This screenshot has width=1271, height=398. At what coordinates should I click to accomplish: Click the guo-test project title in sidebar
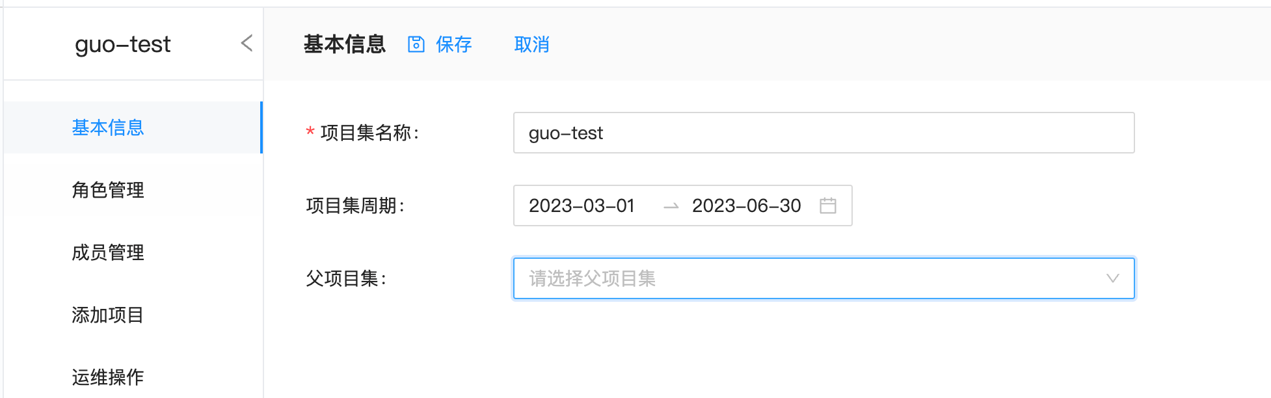[124, 44]
